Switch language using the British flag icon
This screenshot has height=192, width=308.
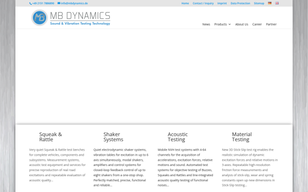pyautogui.click(x=277, y=3)
